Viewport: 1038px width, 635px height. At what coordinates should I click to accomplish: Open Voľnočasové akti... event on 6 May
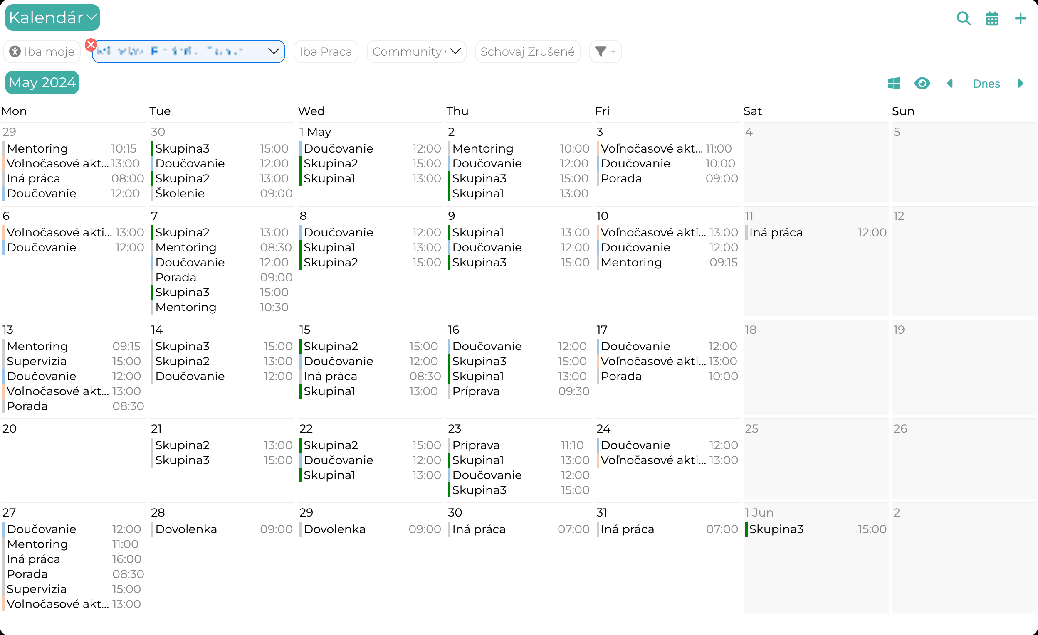[73, 232]
